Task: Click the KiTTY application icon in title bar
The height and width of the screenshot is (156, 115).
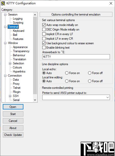Action: point(3,3)
